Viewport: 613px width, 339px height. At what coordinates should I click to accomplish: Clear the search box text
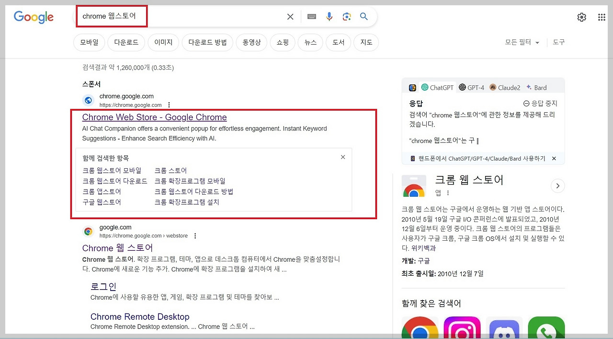click(x=290, y=17)
